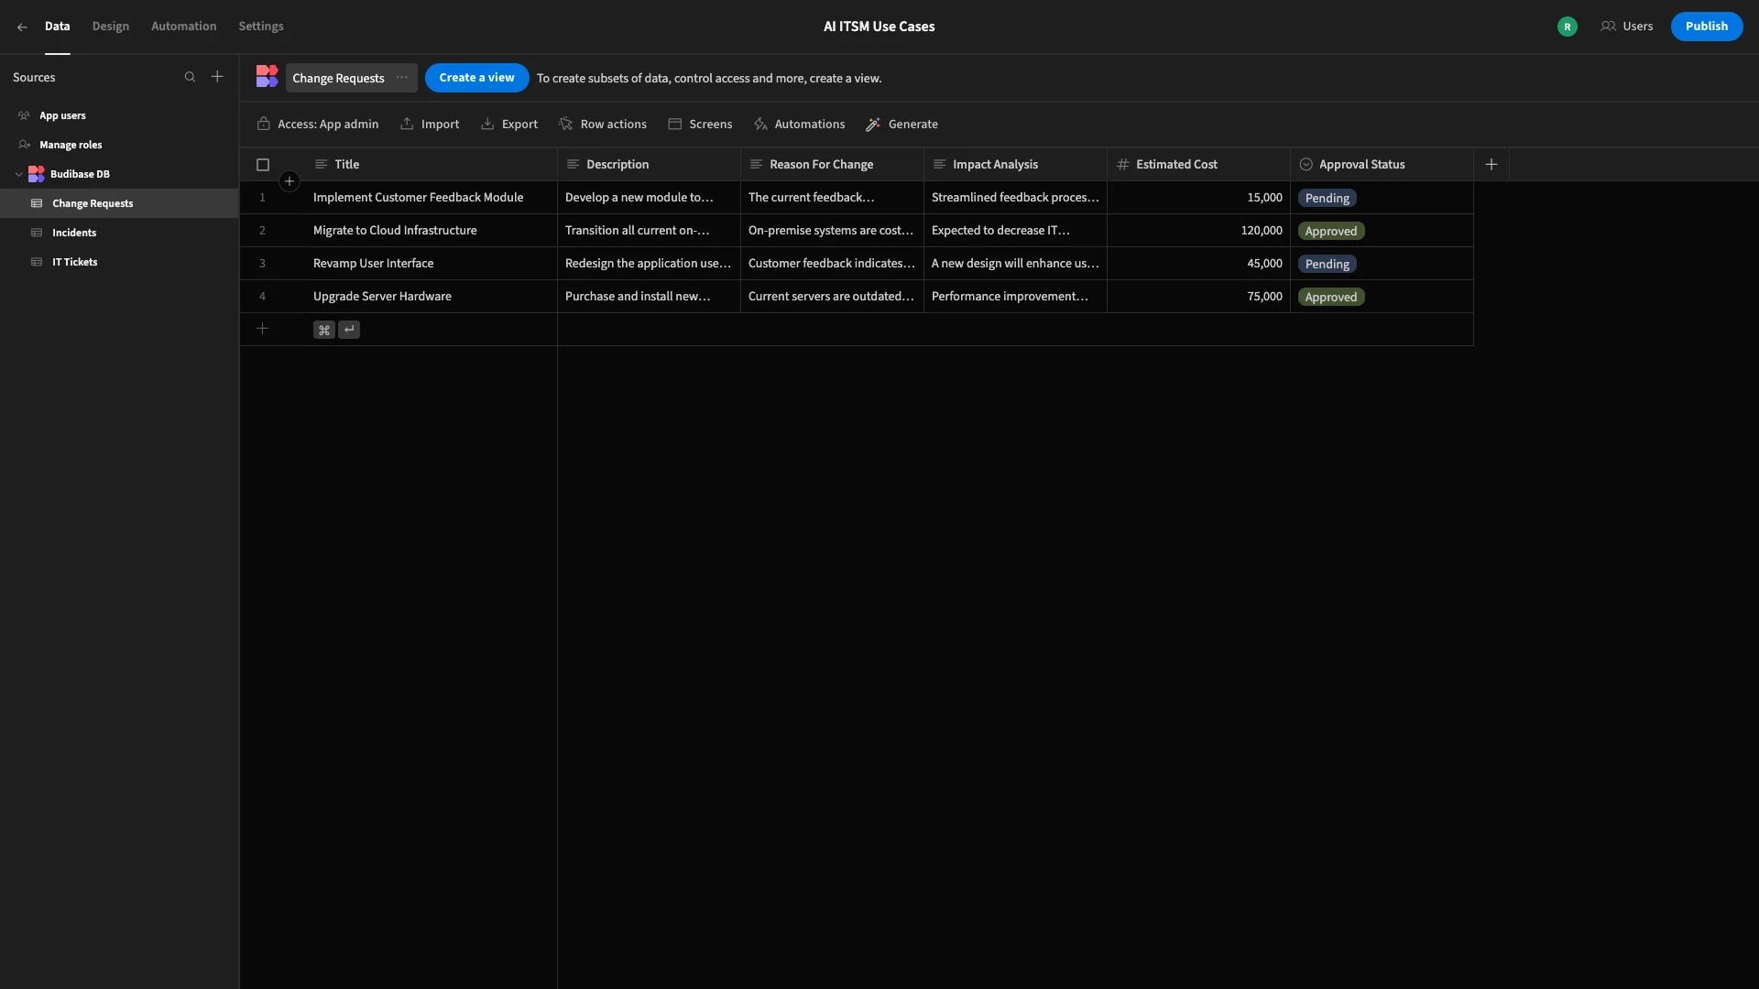Open the Description column header menu
The image size is (1759, 989).
pyautogui.click(x=649, y=165)
